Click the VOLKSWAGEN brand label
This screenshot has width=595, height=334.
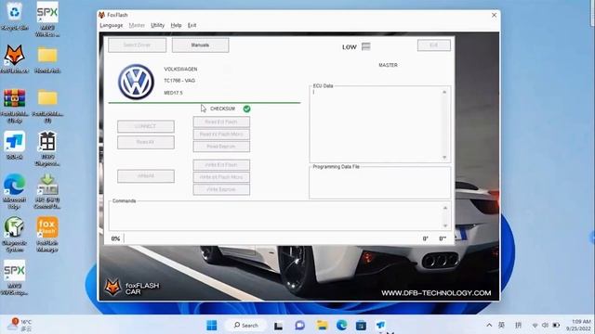tap(180, 70)
